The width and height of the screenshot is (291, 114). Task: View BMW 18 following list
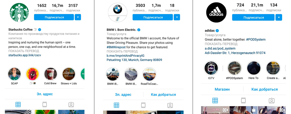172,8
